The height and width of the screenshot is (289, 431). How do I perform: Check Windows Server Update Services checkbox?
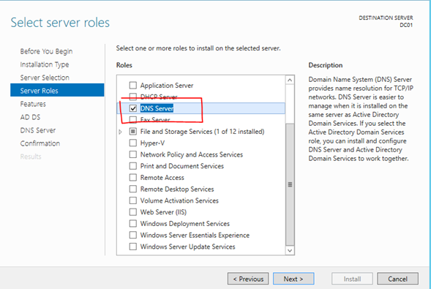(x=133, y=247)
